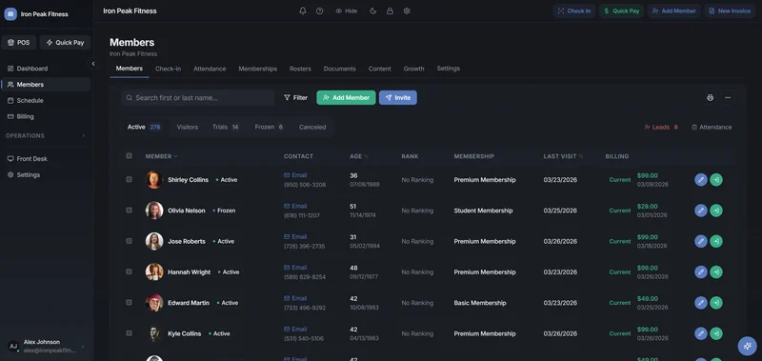Collapse the sidebar with the chevron arrow
The height and width of the screenshot is (361, 762).
pyautogui.click(x=92, y=64)
